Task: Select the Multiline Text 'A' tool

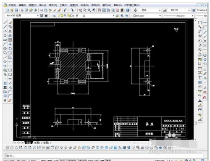Action: click(x=5, y=100)
